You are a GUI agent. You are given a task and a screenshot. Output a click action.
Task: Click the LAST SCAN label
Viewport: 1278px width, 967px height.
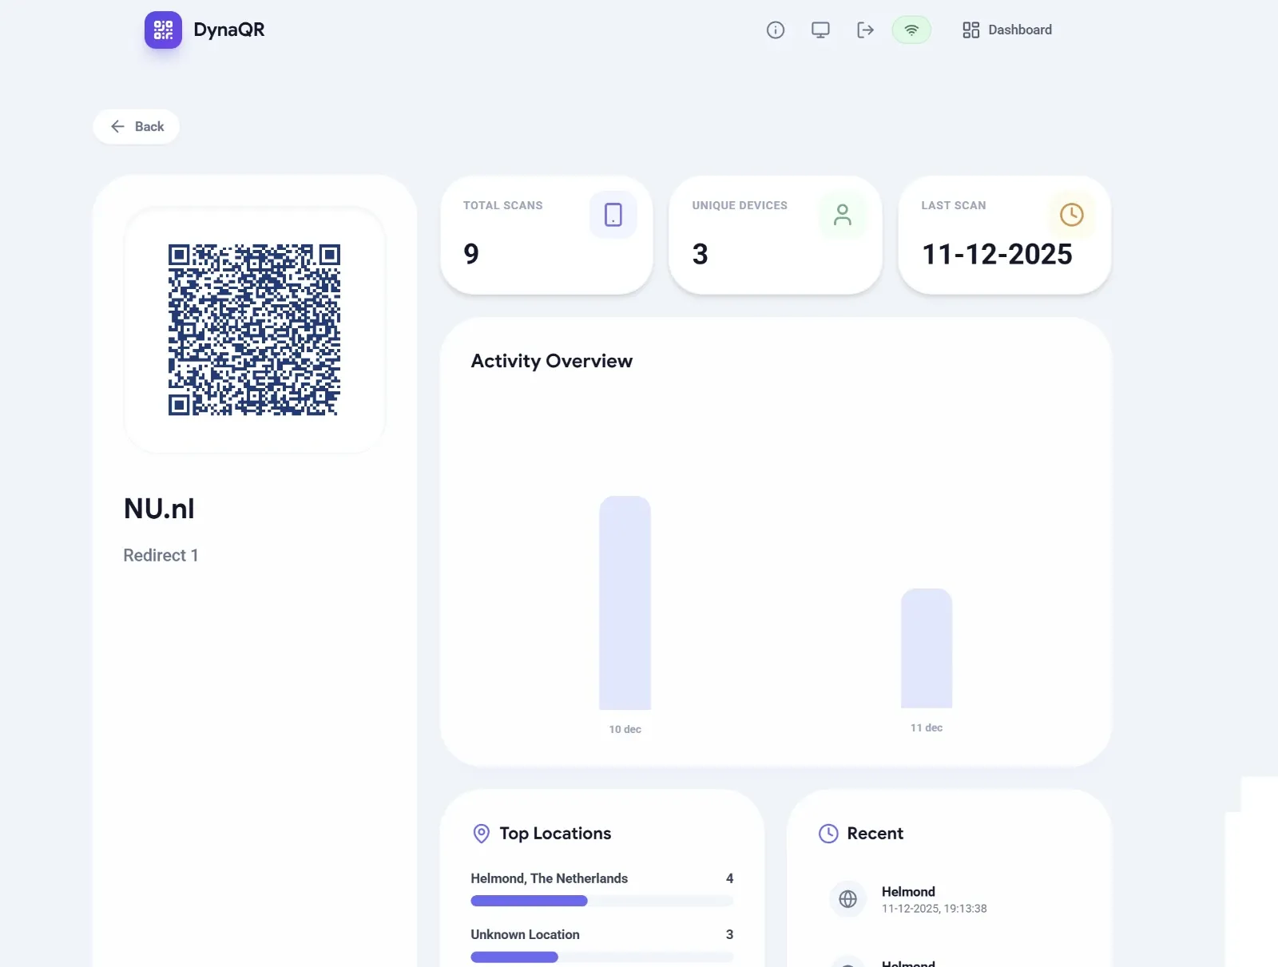[954, 205]
